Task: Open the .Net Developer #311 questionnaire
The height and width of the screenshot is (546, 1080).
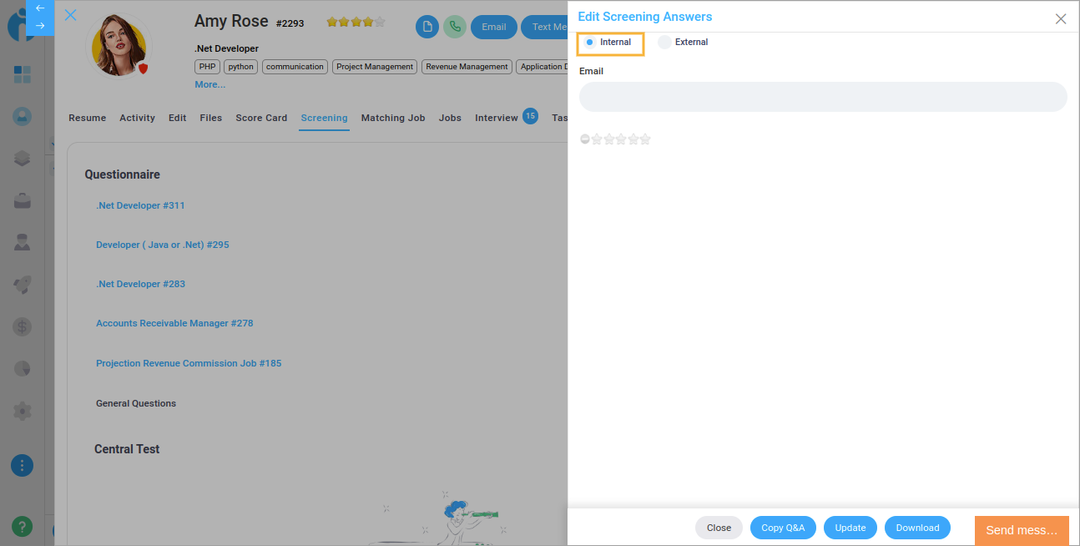Action: point(140,205)
